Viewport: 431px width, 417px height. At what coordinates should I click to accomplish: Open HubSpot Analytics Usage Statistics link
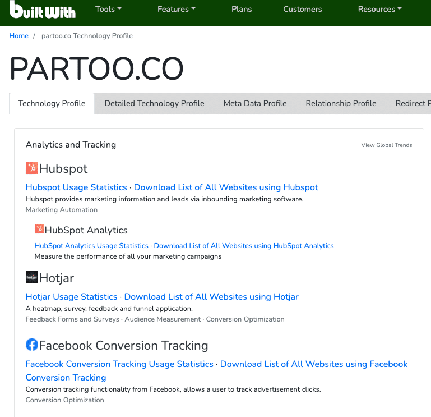tap(91, 245)
